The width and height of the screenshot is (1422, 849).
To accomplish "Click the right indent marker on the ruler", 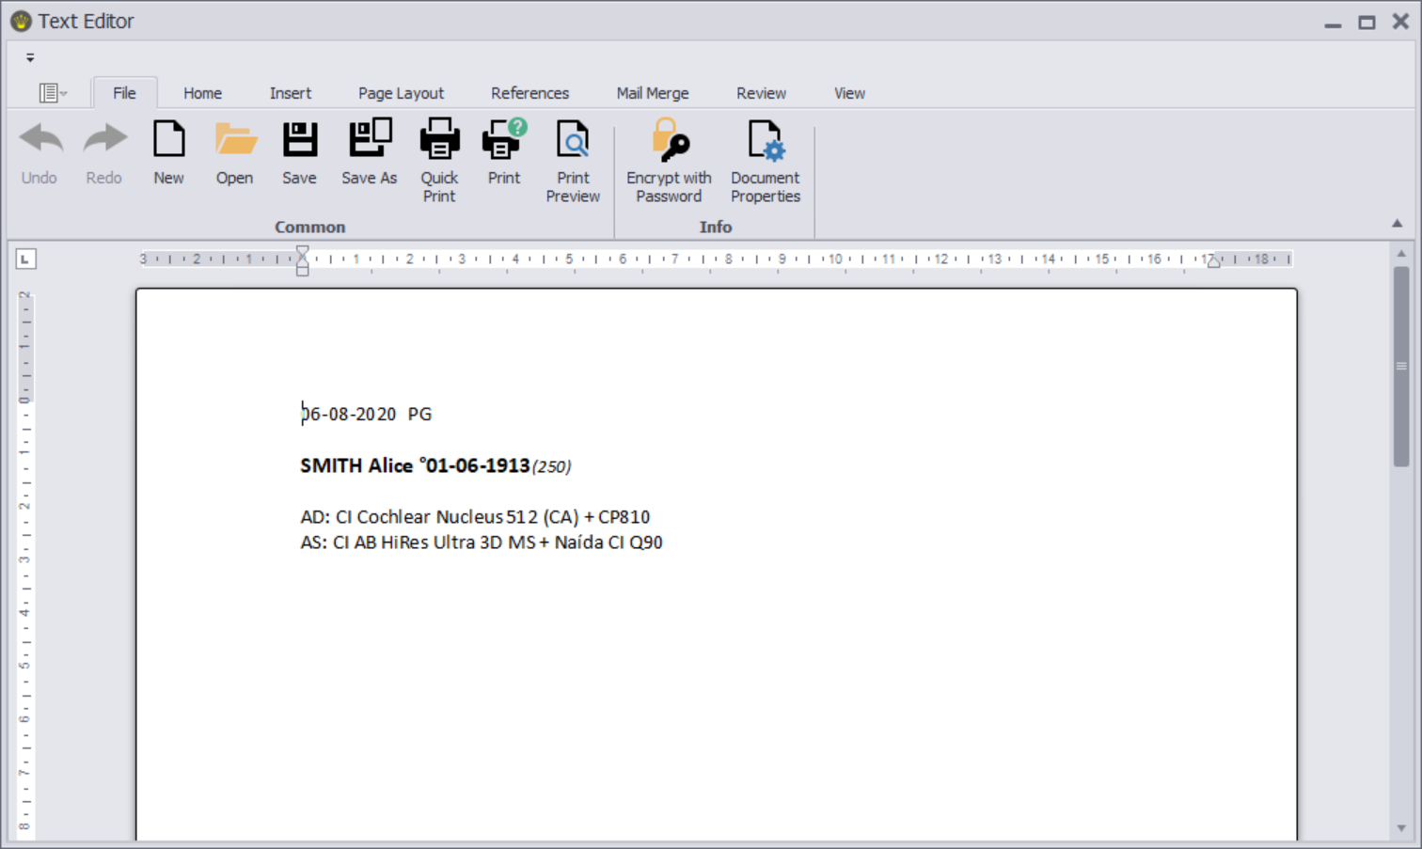I will [1213, 261].
